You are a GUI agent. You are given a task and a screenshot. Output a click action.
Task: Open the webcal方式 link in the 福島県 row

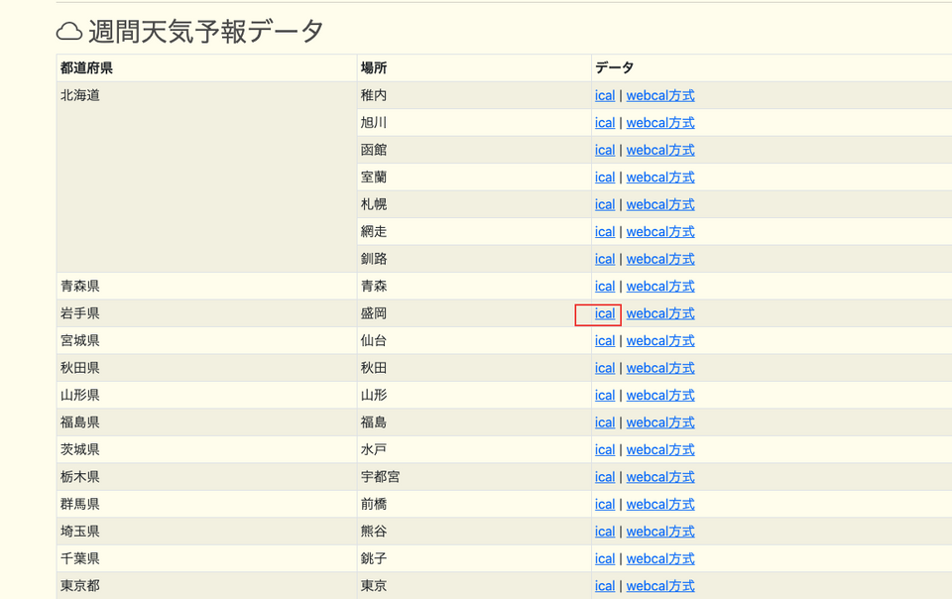660,423
